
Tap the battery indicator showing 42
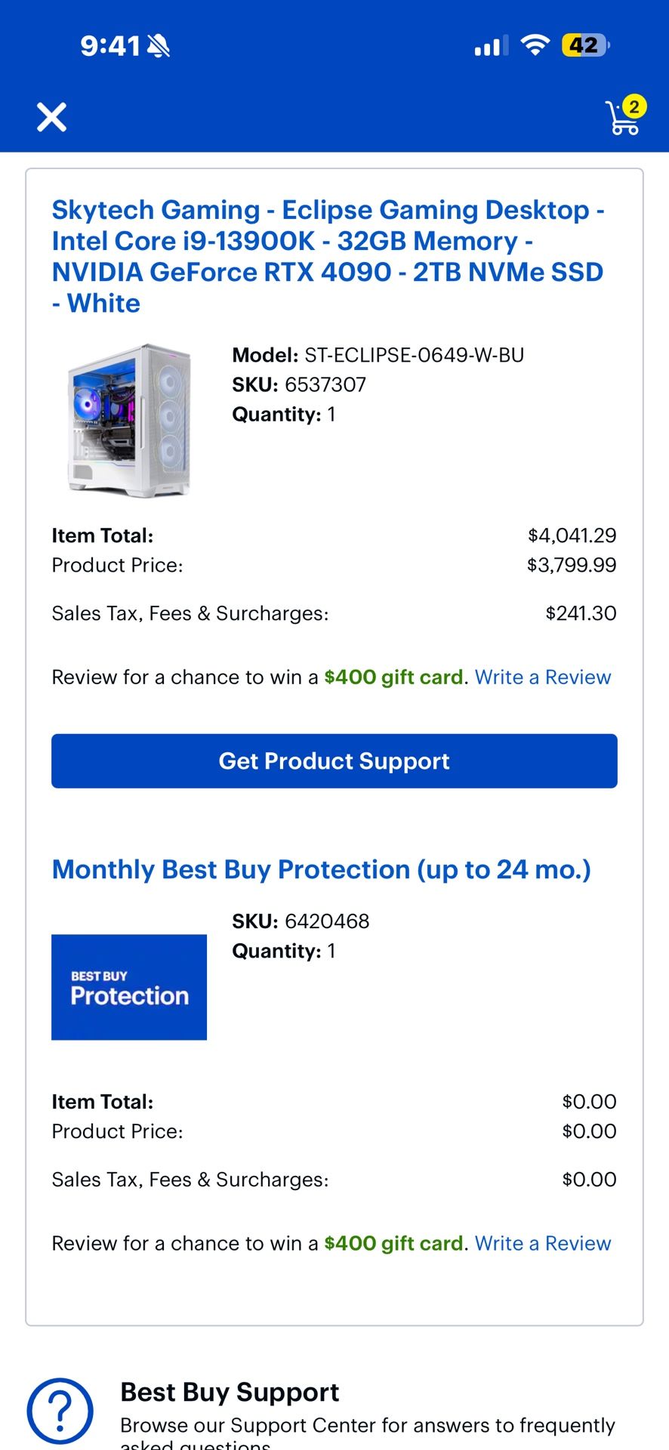(x=585, y=45)
